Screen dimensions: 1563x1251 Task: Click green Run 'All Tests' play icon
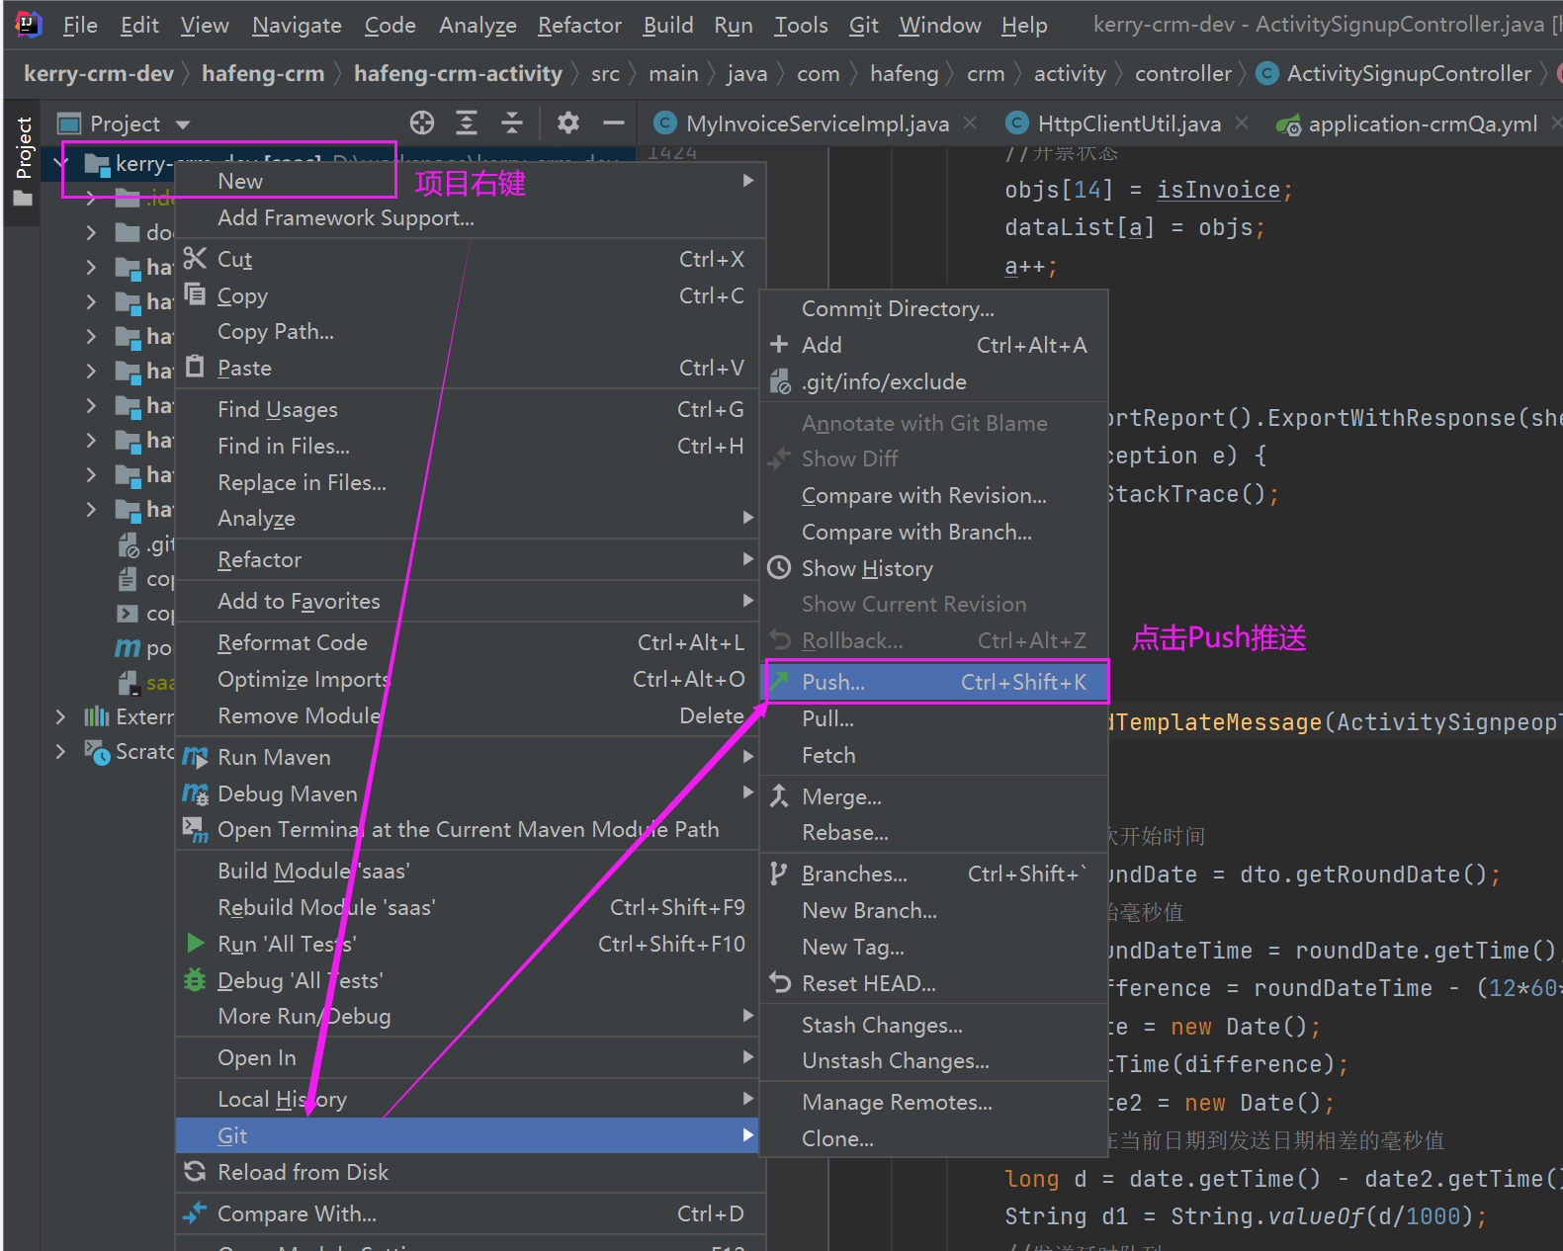click(x=196, y=943)
